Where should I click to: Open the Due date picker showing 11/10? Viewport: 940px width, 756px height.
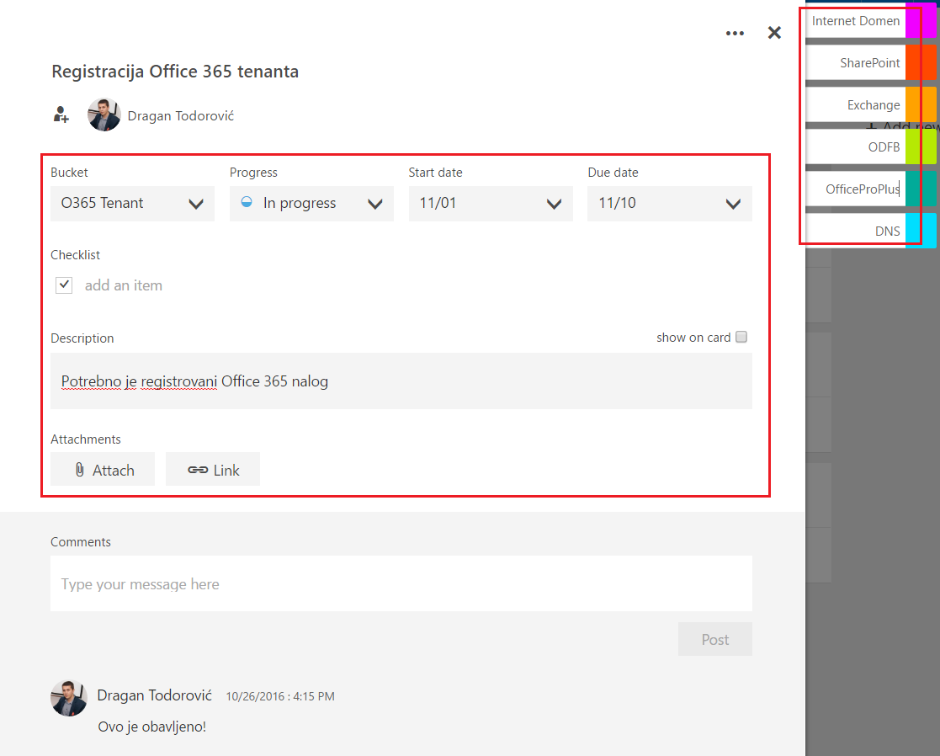[670, 203]
